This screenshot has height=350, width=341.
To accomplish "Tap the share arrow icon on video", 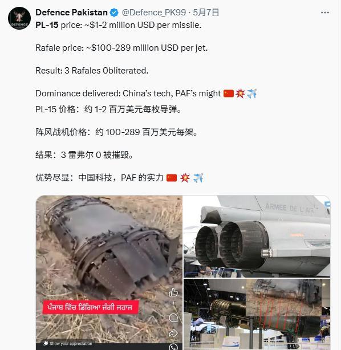I will (x=173, y=333).
